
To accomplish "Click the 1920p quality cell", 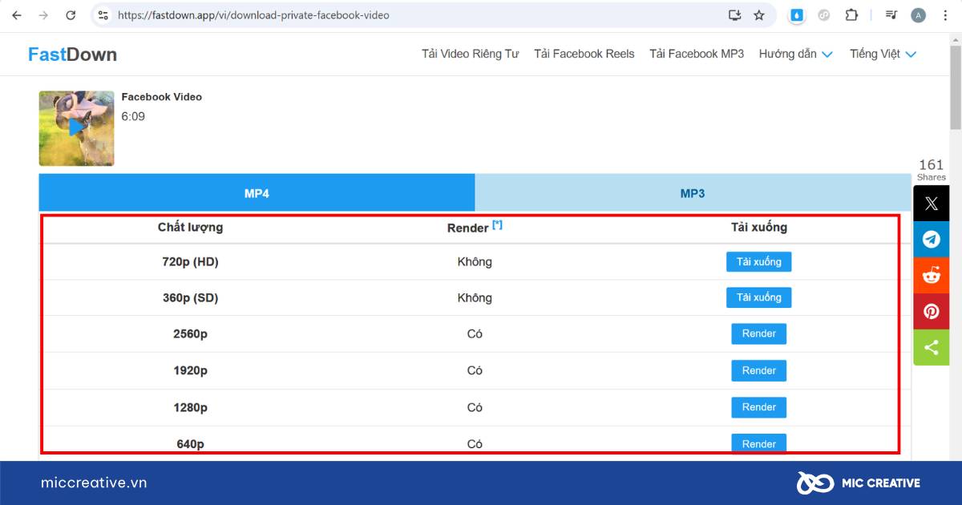I will pos(191,370).
